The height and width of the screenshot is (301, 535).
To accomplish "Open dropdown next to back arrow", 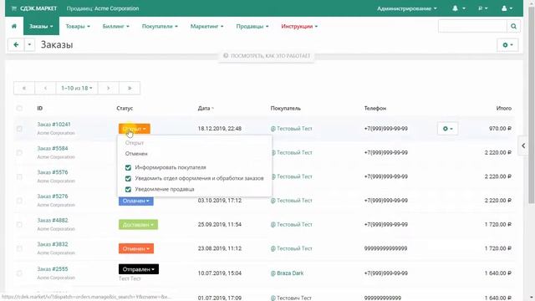I will [29, 44].
